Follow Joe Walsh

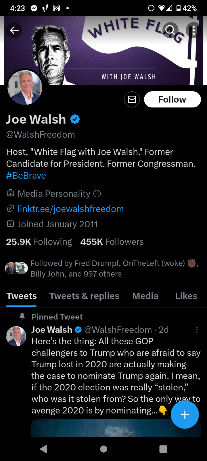pos(172,99)
